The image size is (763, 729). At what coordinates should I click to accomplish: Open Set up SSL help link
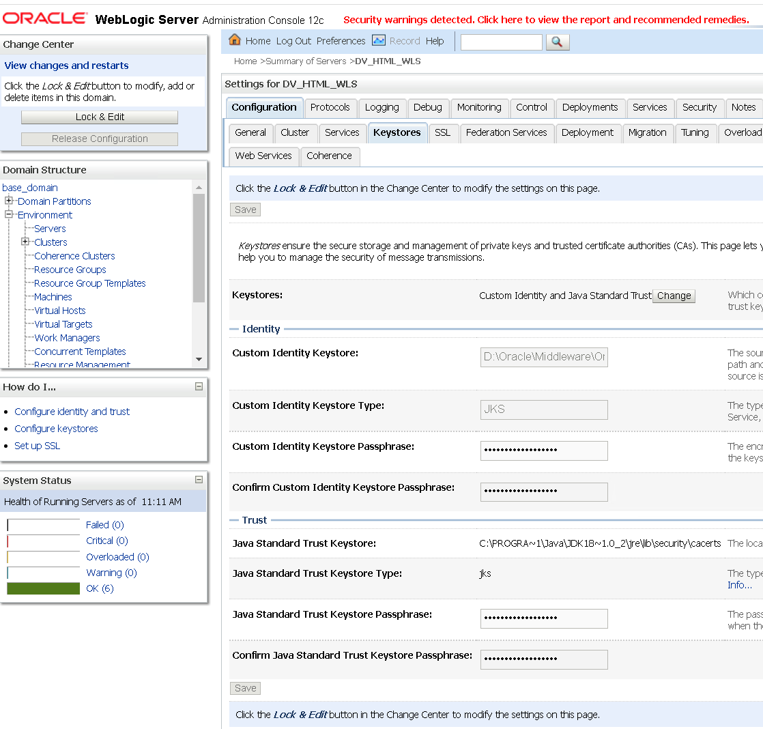click(37, 446)
